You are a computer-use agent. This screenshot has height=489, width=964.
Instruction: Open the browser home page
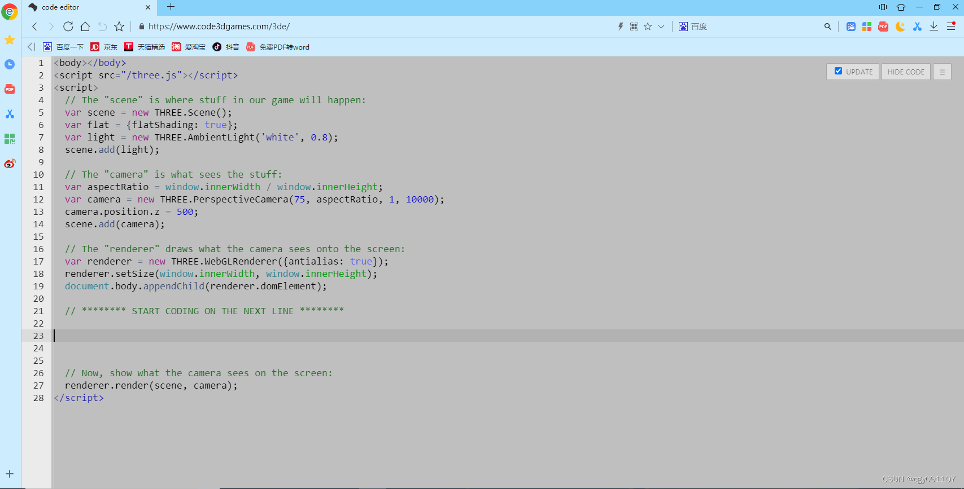[85, 27]
